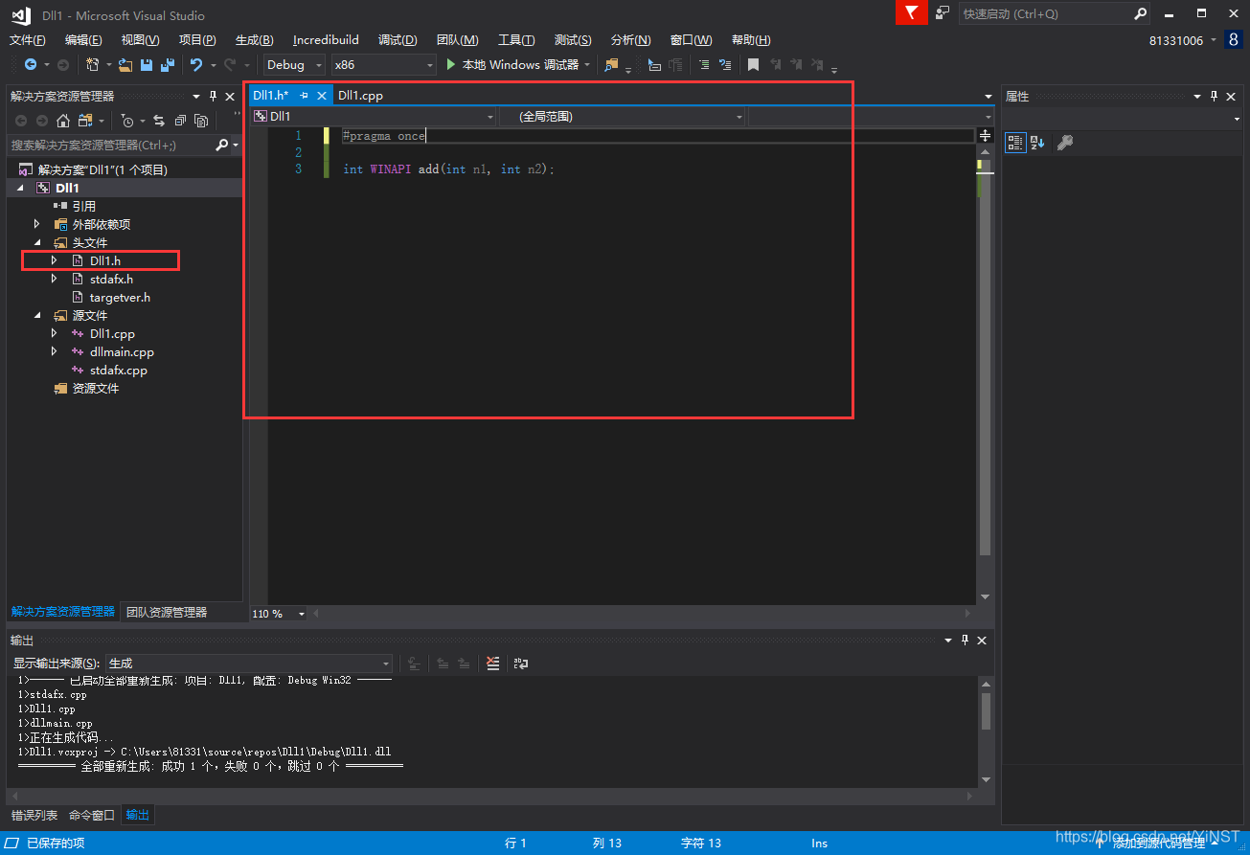Click the Solution Explorer search input field
Viewport: 1250px width, 855px height.
pos(111,145)
